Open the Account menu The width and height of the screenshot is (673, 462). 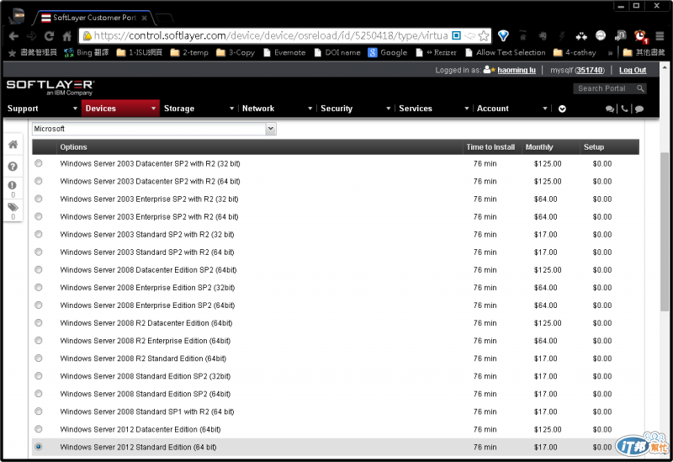(x=493, y=109)
